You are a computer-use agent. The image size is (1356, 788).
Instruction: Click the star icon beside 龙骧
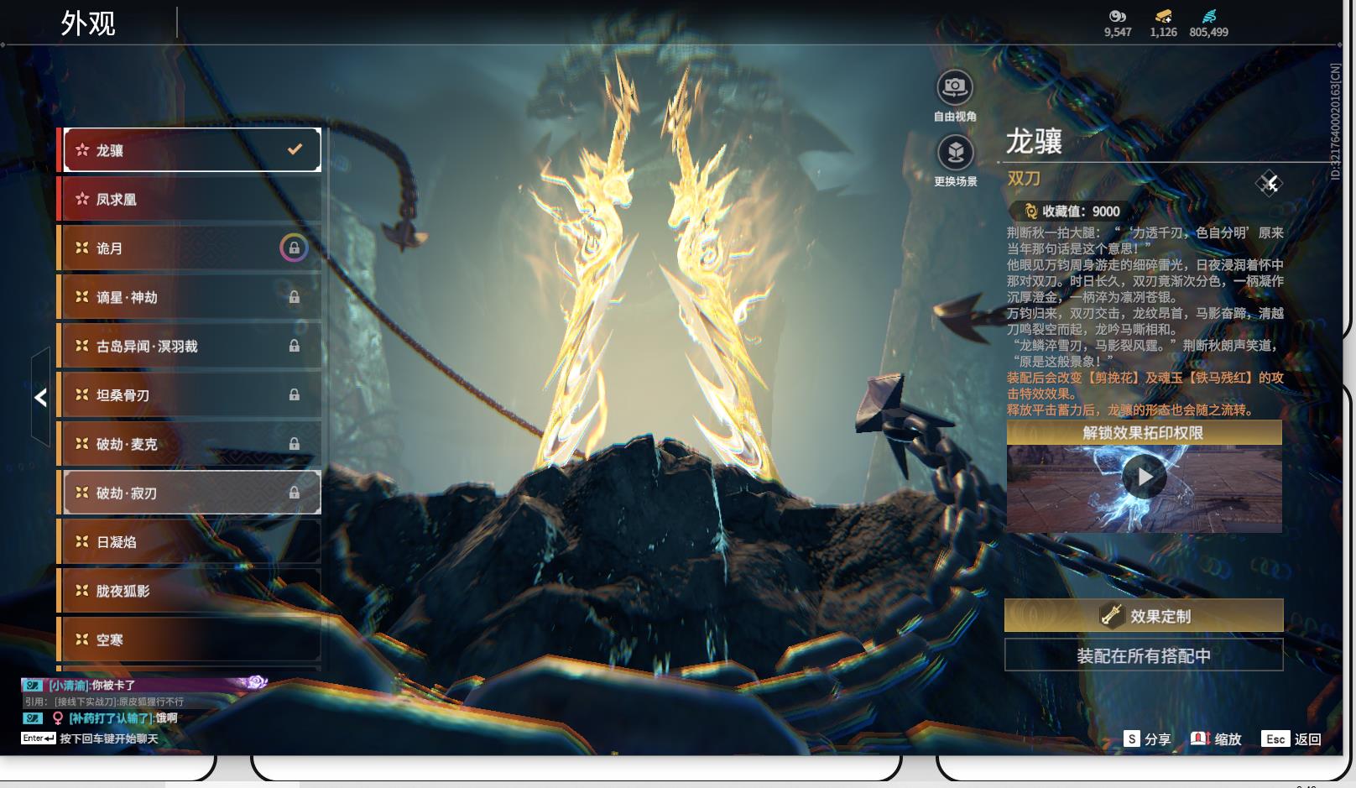pos(82,150)
